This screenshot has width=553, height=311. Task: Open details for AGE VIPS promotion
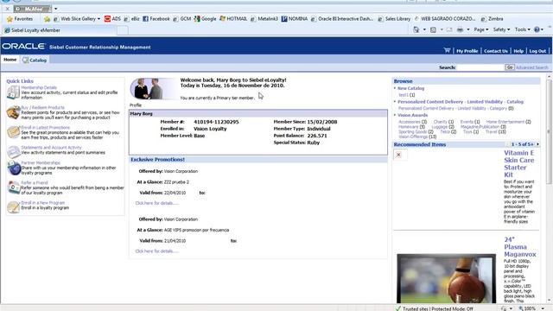click(x=156, y=251)
